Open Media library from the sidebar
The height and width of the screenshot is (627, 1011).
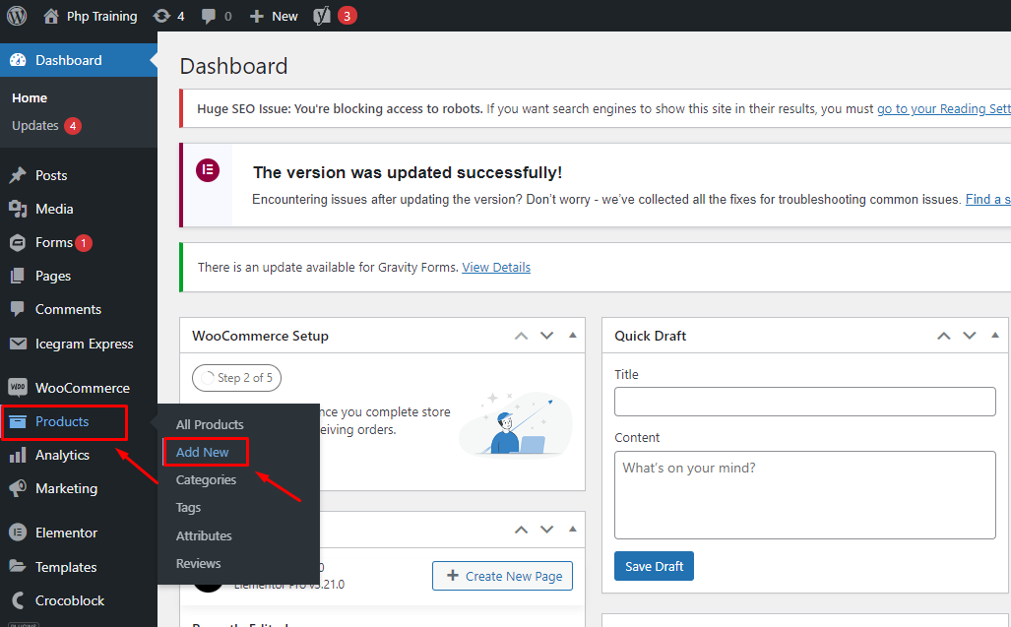[54, 209]
